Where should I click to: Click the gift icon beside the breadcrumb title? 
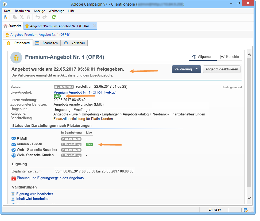[x=7, y=35]
